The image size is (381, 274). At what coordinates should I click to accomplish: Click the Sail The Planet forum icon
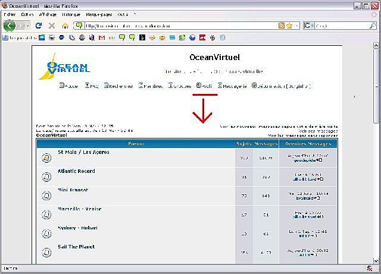coord(46,253)
